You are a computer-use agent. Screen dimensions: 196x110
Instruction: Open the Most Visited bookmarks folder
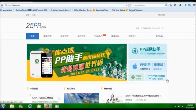[6, 10]
